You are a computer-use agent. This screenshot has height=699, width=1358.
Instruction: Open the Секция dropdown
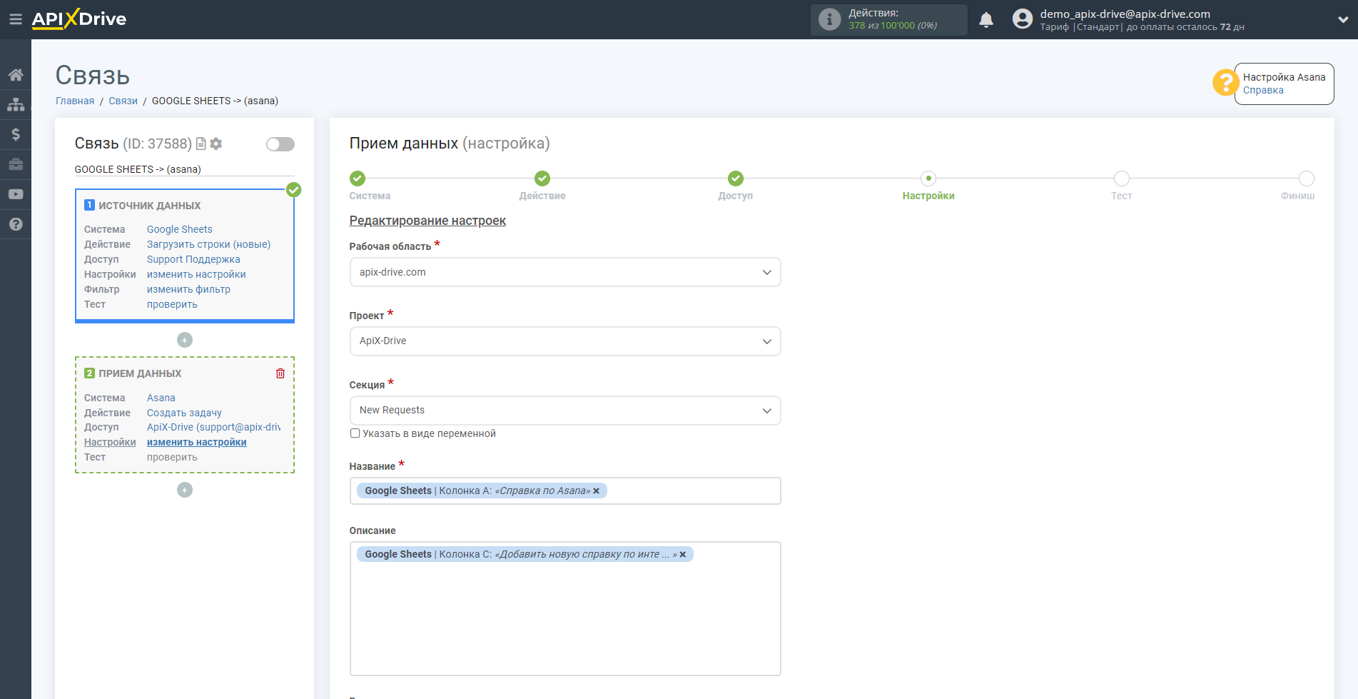(565, 411)
